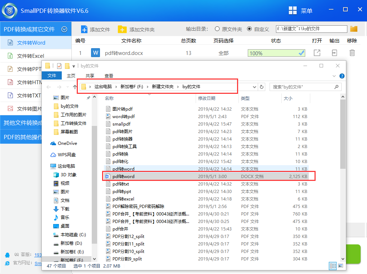
Task: Click the navigation pane scrollbar thumb
Action: [x=94, y=185]
